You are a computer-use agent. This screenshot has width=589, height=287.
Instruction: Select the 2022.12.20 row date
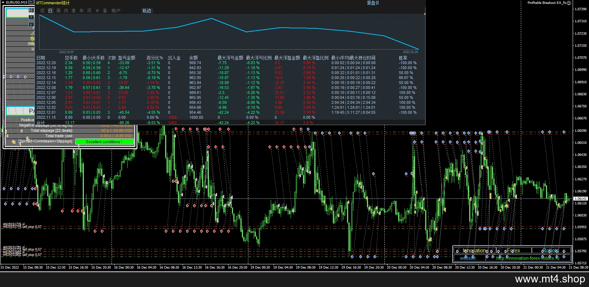click(46, 63)
